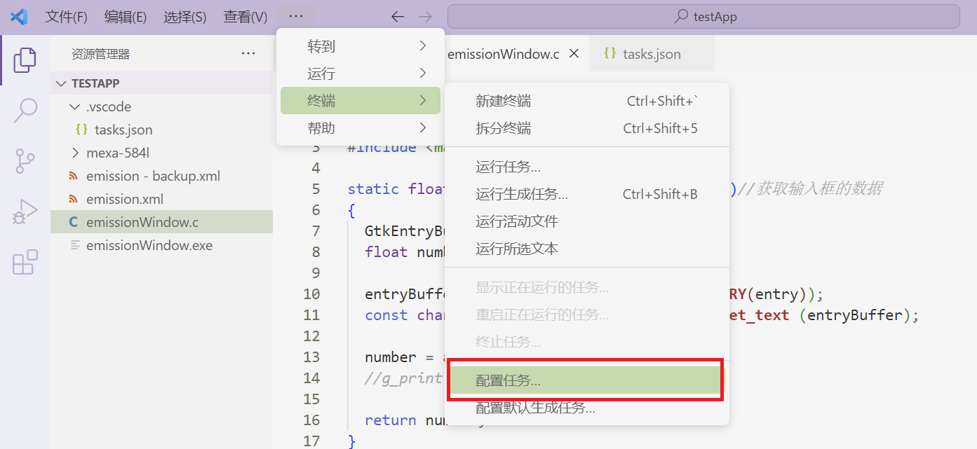The width and height of the screenshot is (977, 449).
Task: Switch to the tasks.json tab
Action: tap(652, 53)
